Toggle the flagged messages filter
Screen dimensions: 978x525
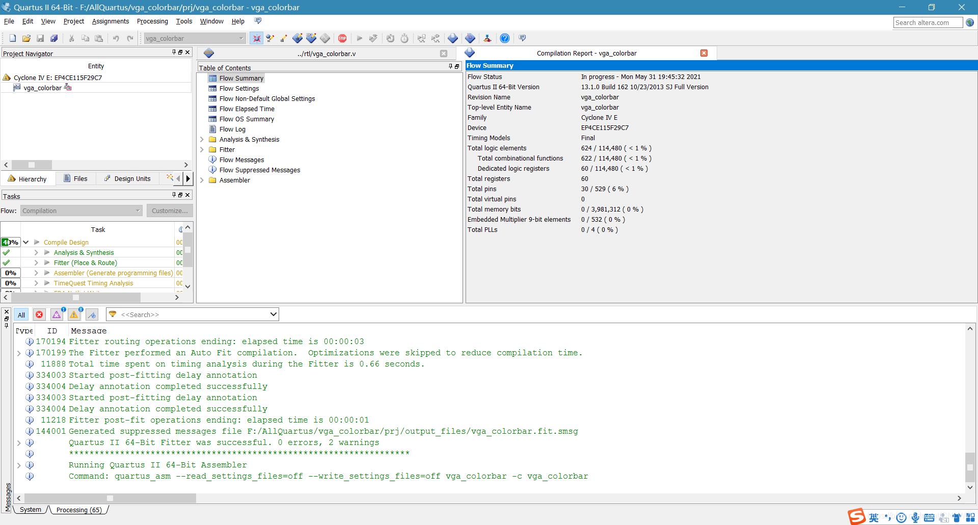(92, 314)
